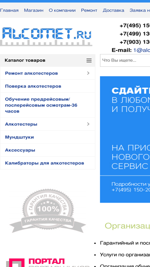Open the Заявка menu item

[x=140, y=10]
